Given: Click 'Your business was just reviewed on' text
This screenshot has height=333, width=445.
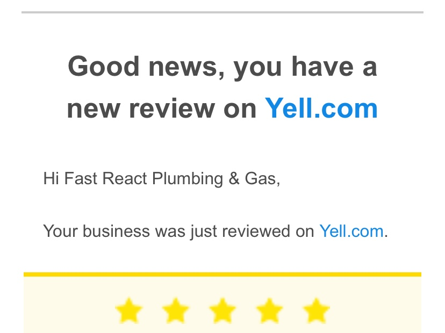Looking at the screenshot, I should point(178,231).
